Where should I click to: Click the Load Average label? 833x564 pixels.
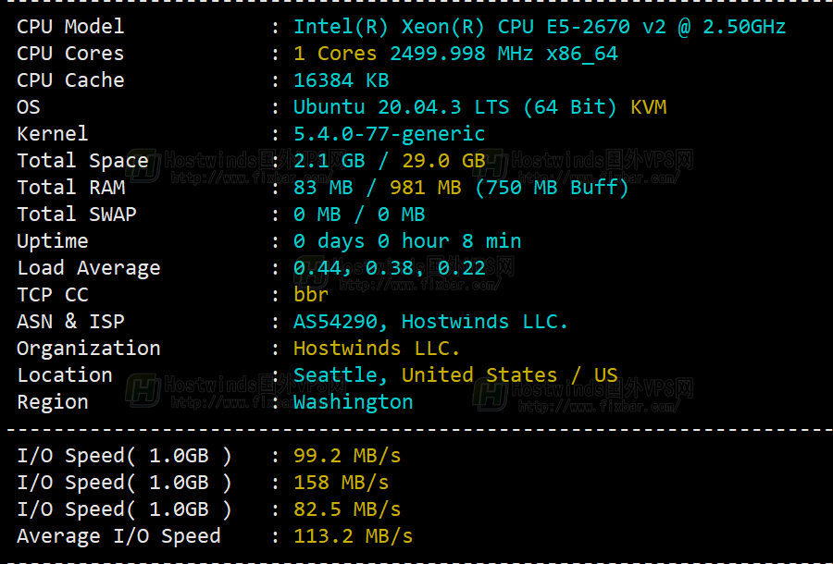pos(89,268)
